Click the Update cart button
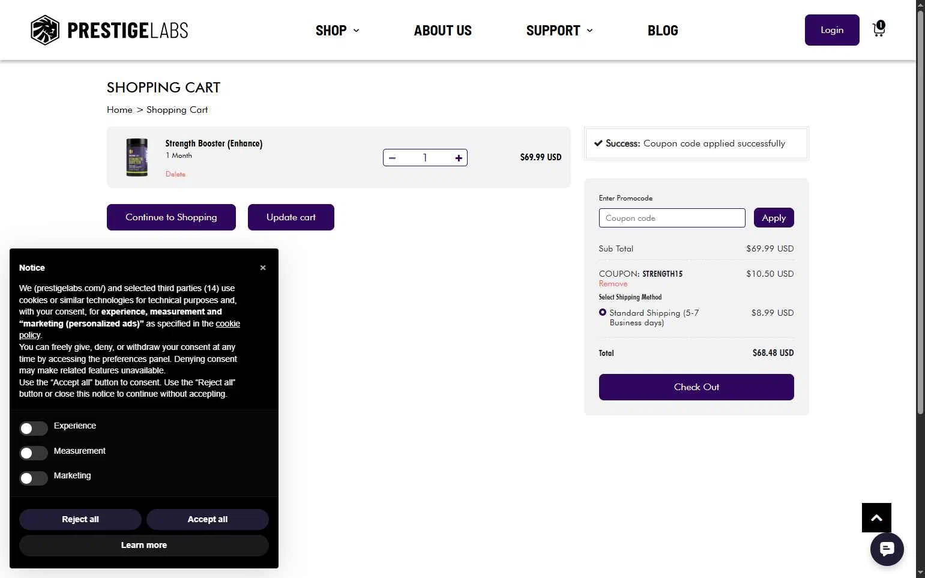Viewport: 925px width, 578px height. tap(291, 217)
